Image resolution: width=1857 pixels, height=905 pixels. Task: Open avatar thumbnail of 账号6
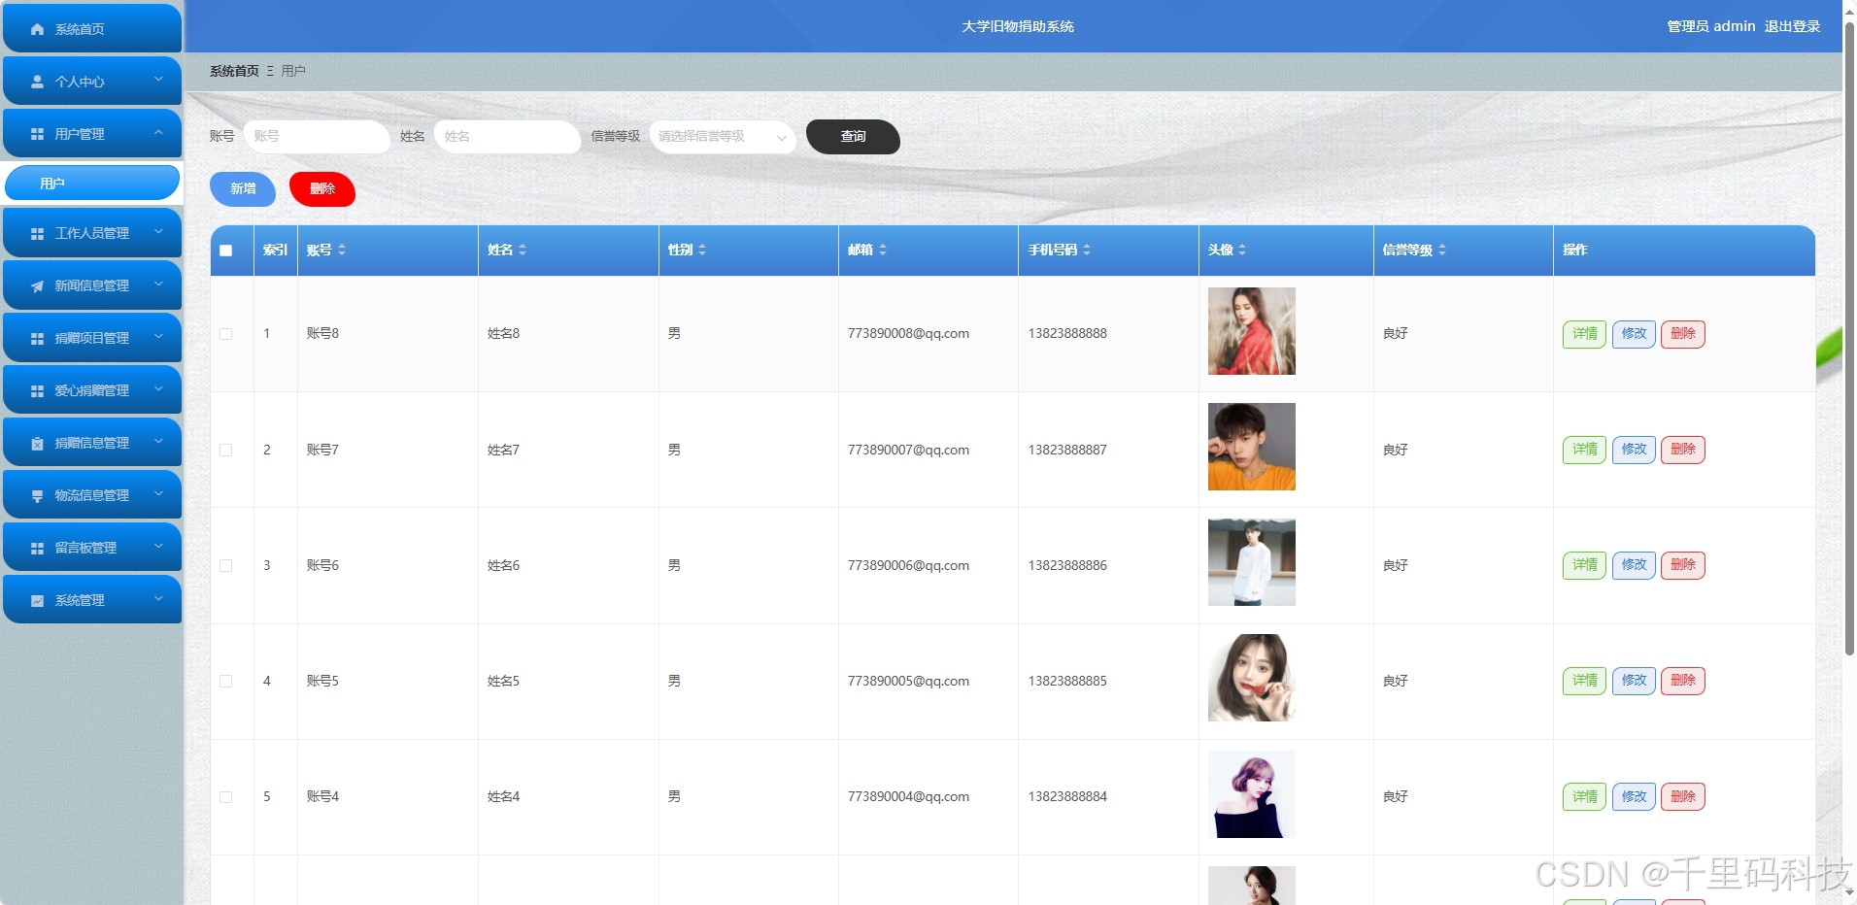[1252, 562]
